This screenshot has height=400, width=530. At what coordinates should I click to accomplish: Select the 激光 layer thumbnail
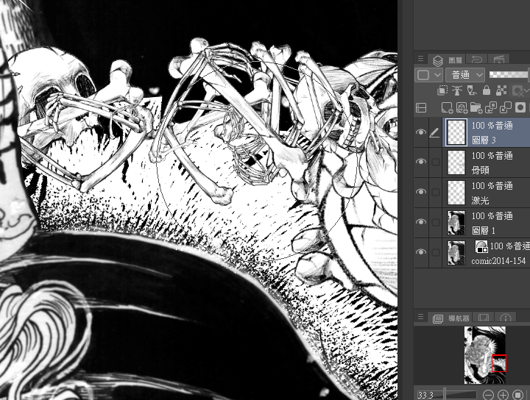456,193
